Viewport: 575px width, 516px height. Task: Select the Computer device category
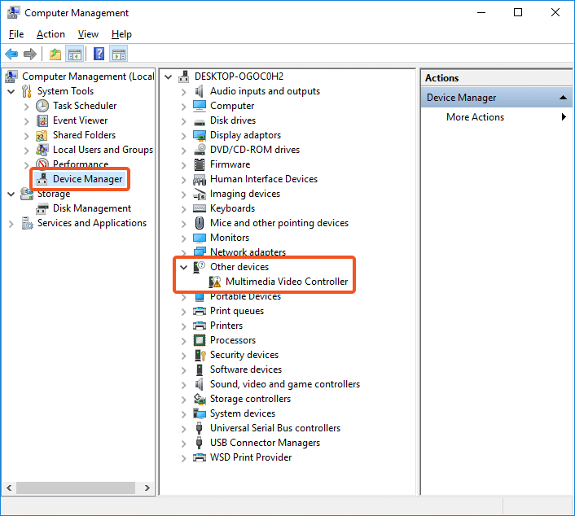point(232,106)
